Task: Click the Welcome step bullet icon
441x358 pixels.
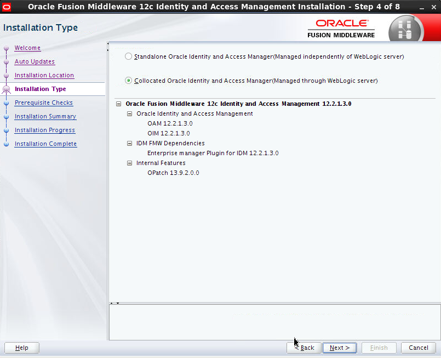Action: pos(6,48)
